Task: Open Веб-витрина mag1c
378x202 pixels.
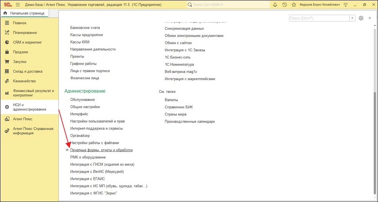Action: (181, 72)
